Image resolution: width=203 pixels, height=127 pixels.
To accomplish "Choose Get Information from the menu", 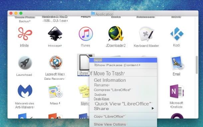I will click(x=123, y=80).
